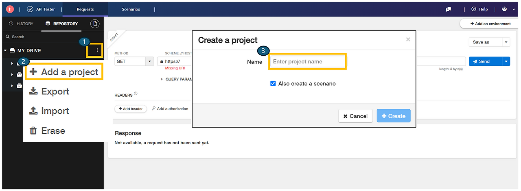
Task: Expand the QUERY PARAMETERS section
Action: tap(177, 79)
